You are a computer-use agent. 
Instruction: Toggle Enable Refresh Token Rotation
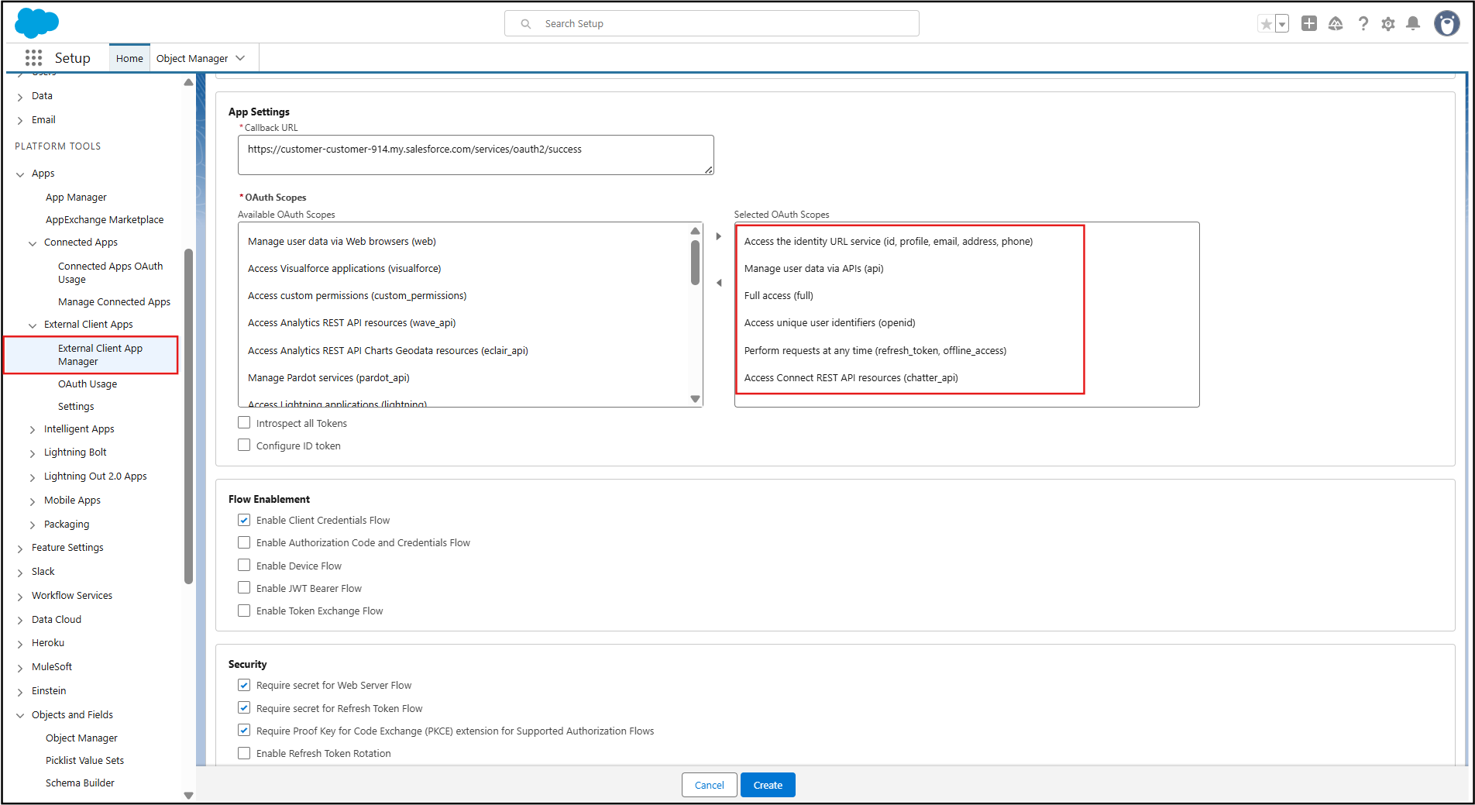coord(244,753)
